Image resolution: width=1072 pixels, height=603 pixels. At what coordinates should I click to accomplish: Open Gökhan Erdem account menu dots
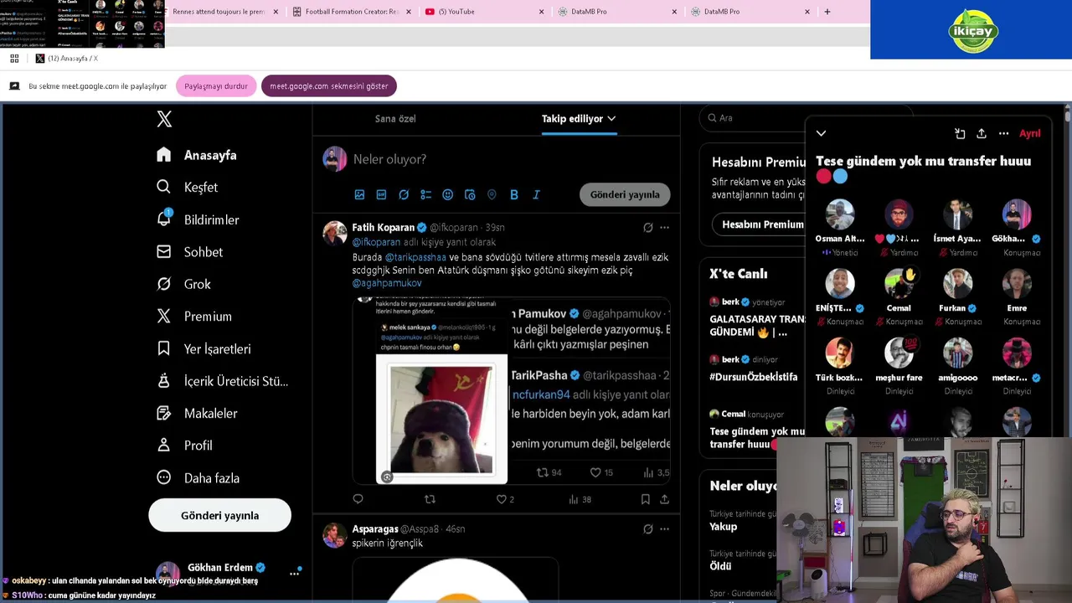[x=294, y=574]
